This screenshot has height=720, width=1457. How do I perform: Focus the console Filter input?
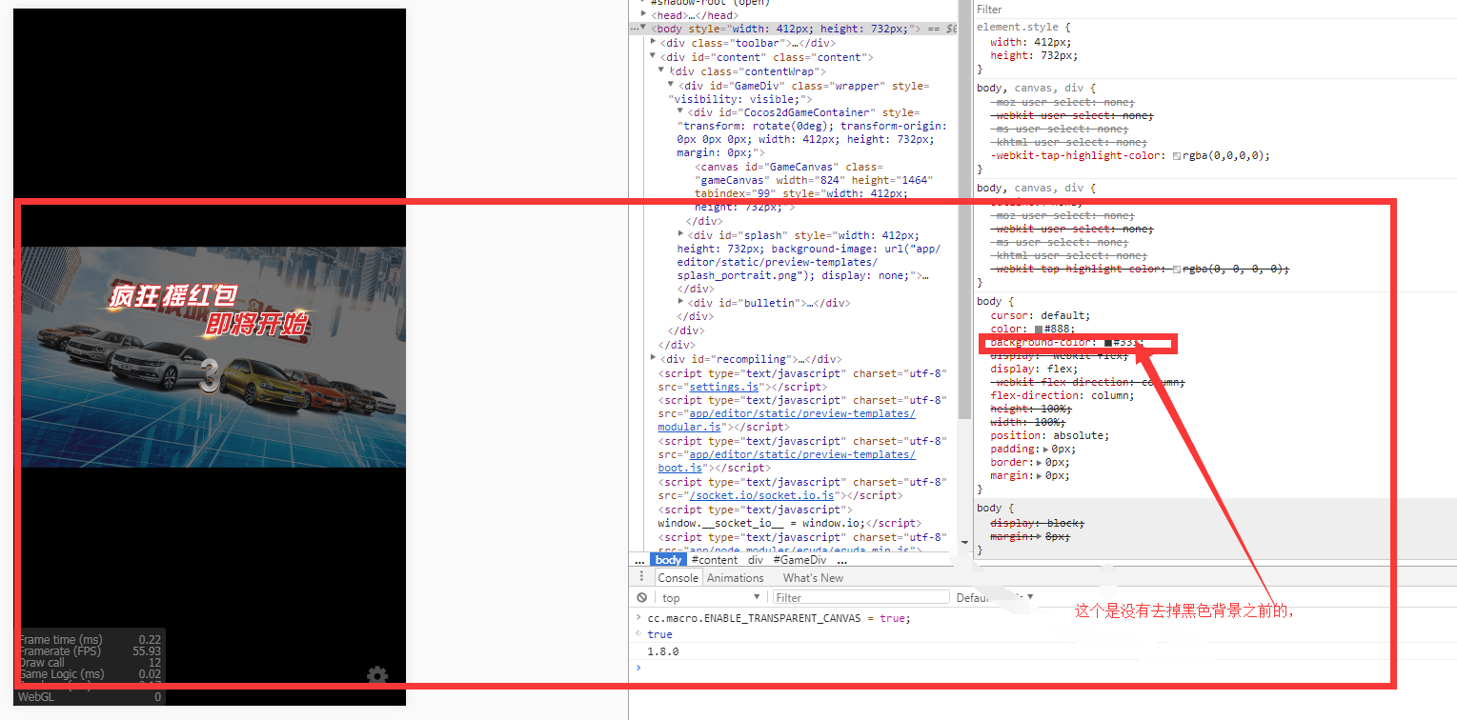click(x=861, y=597)
